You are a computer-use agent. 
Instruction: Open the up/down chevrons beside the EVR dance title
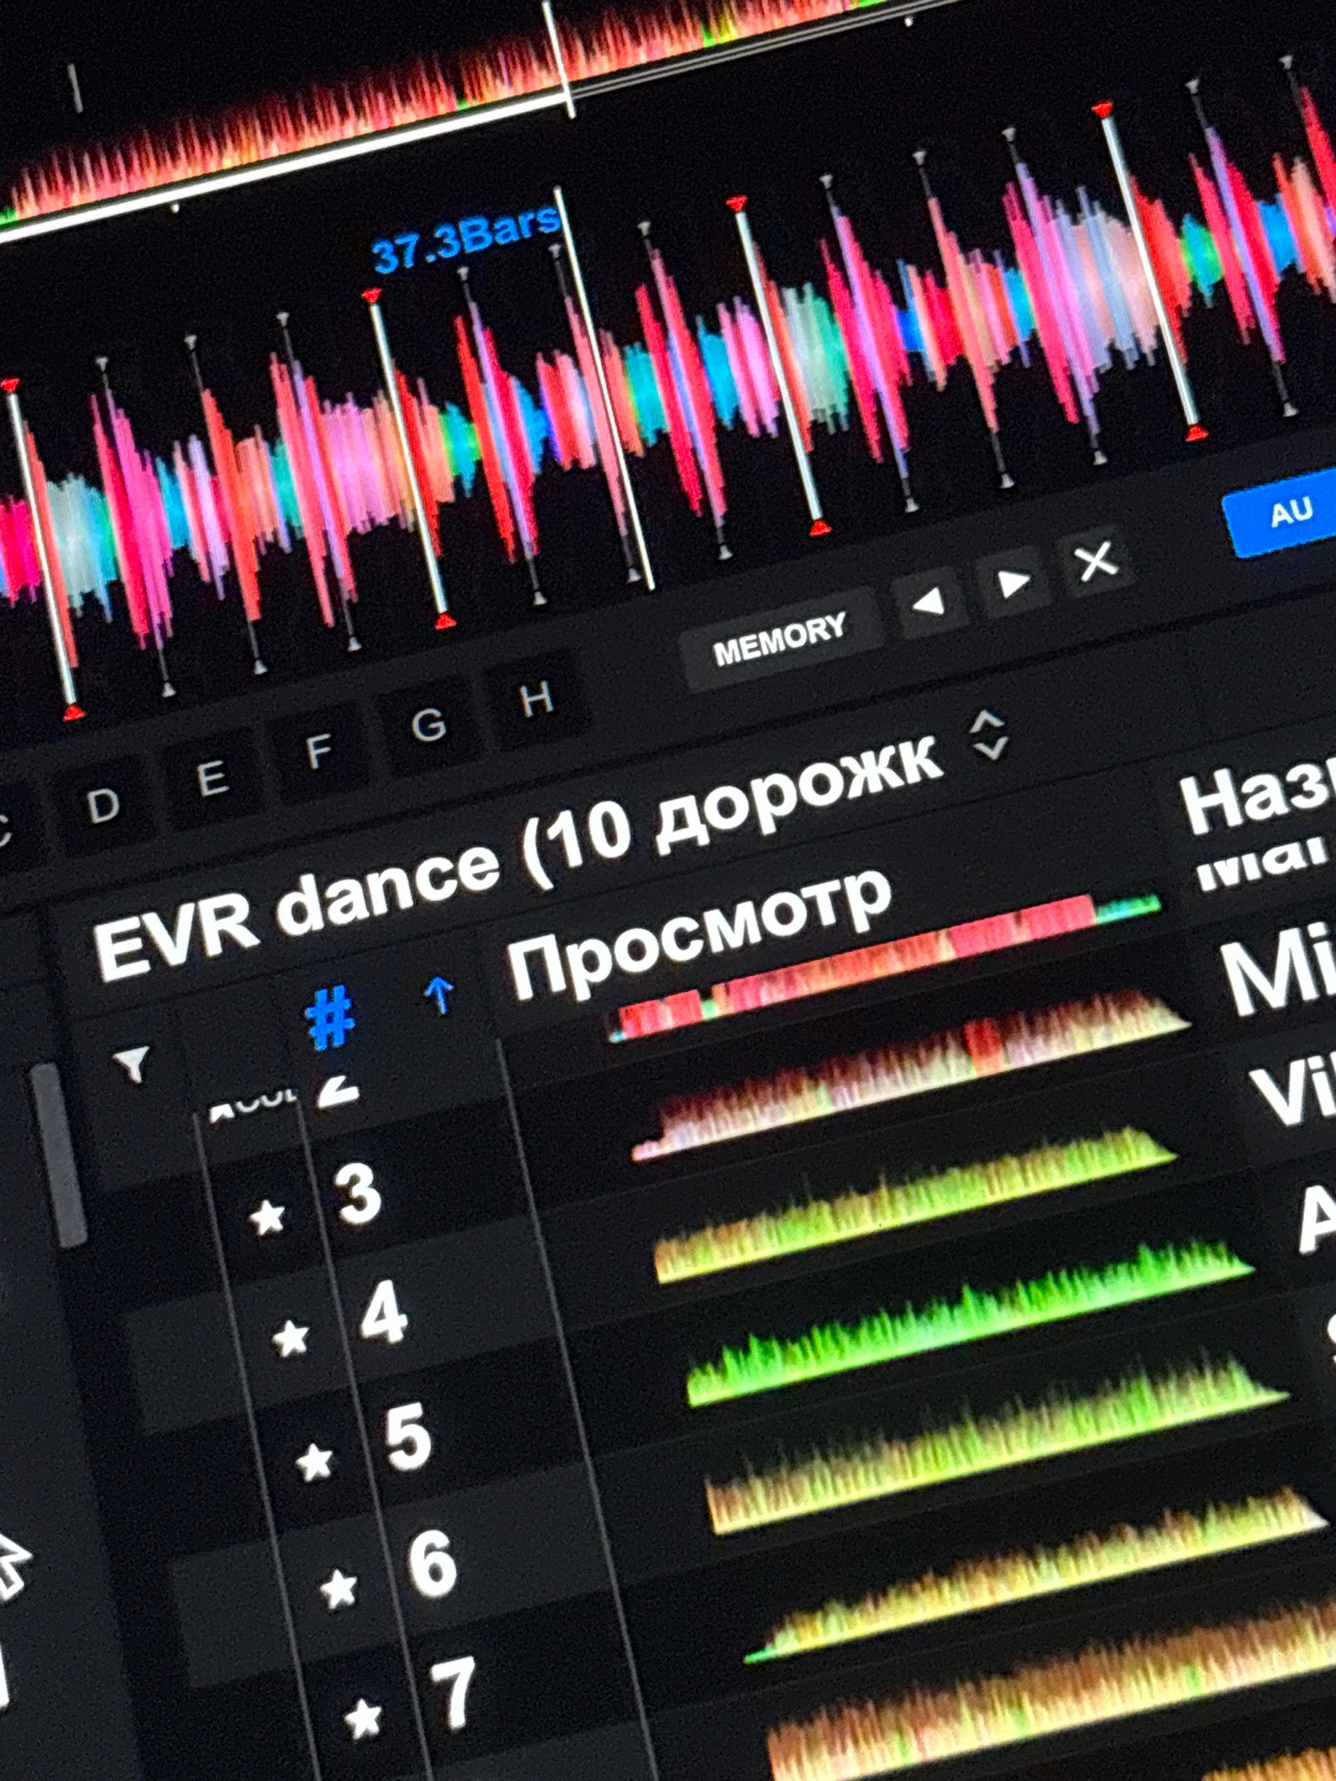[989, 735]
